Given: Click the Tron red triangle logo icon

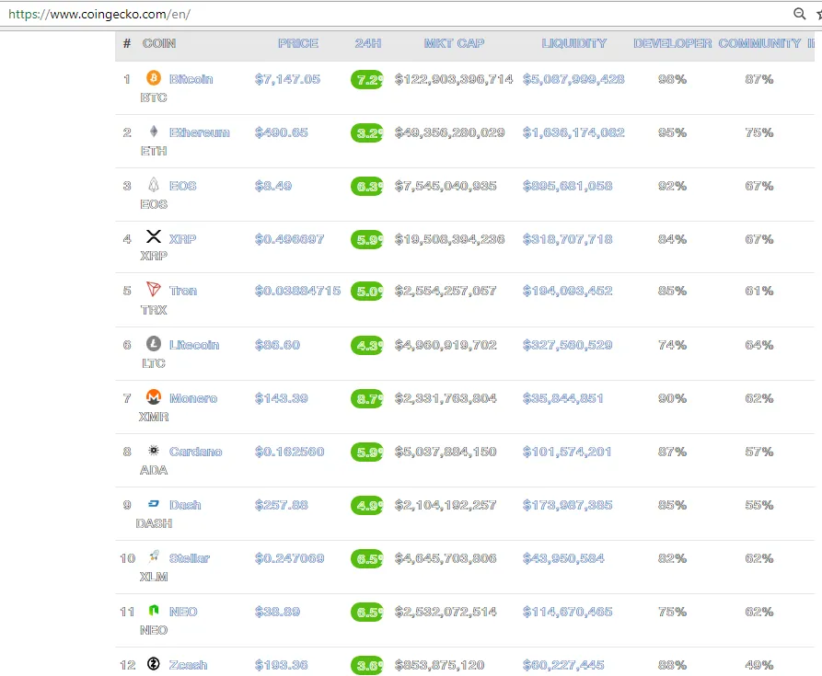Looking at the screenshot, I should pyautogui.click(x=154, y=289).
